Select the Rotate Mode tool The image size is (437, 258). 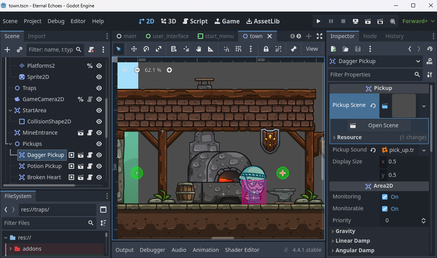(x=146, y=49)
